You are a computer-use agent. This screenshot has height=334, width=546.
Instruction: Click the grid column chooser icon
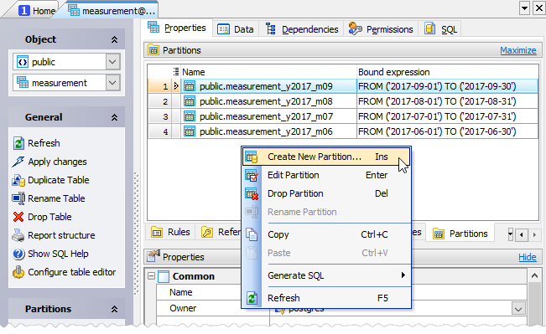tap(176, 72)
